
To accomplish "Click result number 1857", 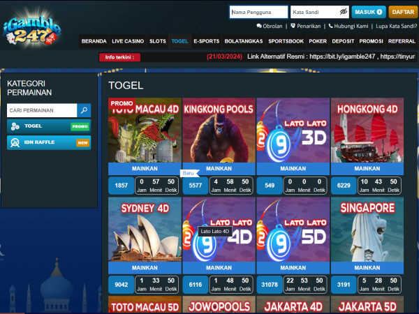I will 121,186.
